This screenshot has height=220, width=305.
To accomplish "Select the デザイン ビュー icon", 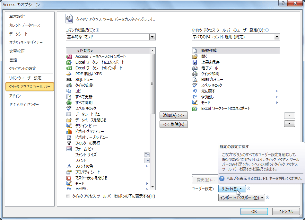I will [69, 126].
